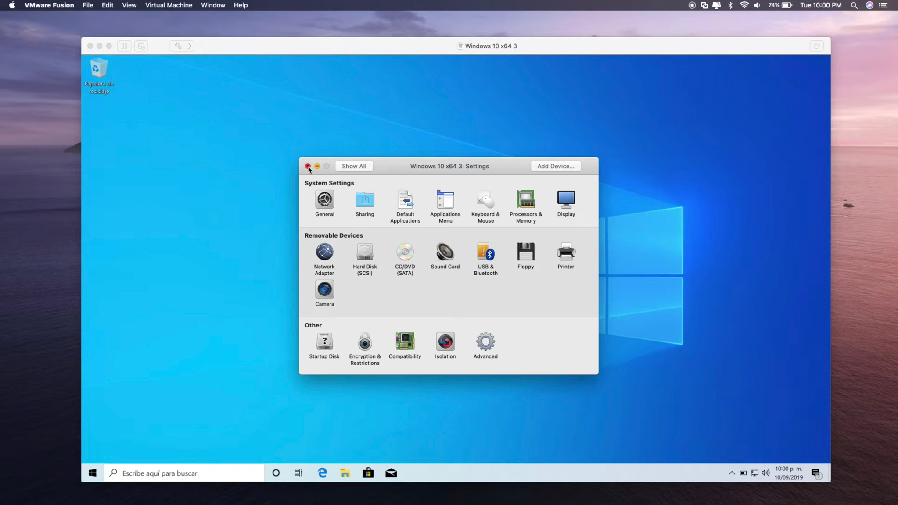Open the Sharing folder settings
Screen dimensions: 898x505
pyautogui.click(x=364, y=200)
